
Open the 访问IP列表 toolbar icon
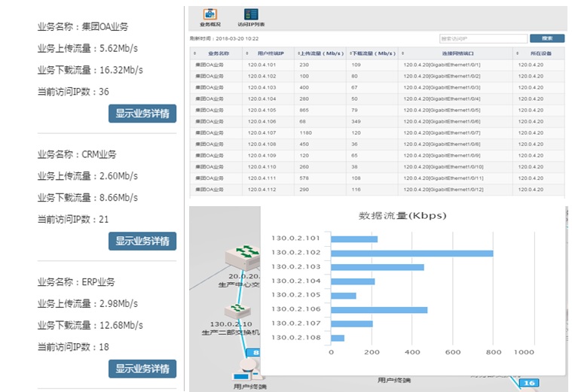(250, 15)
